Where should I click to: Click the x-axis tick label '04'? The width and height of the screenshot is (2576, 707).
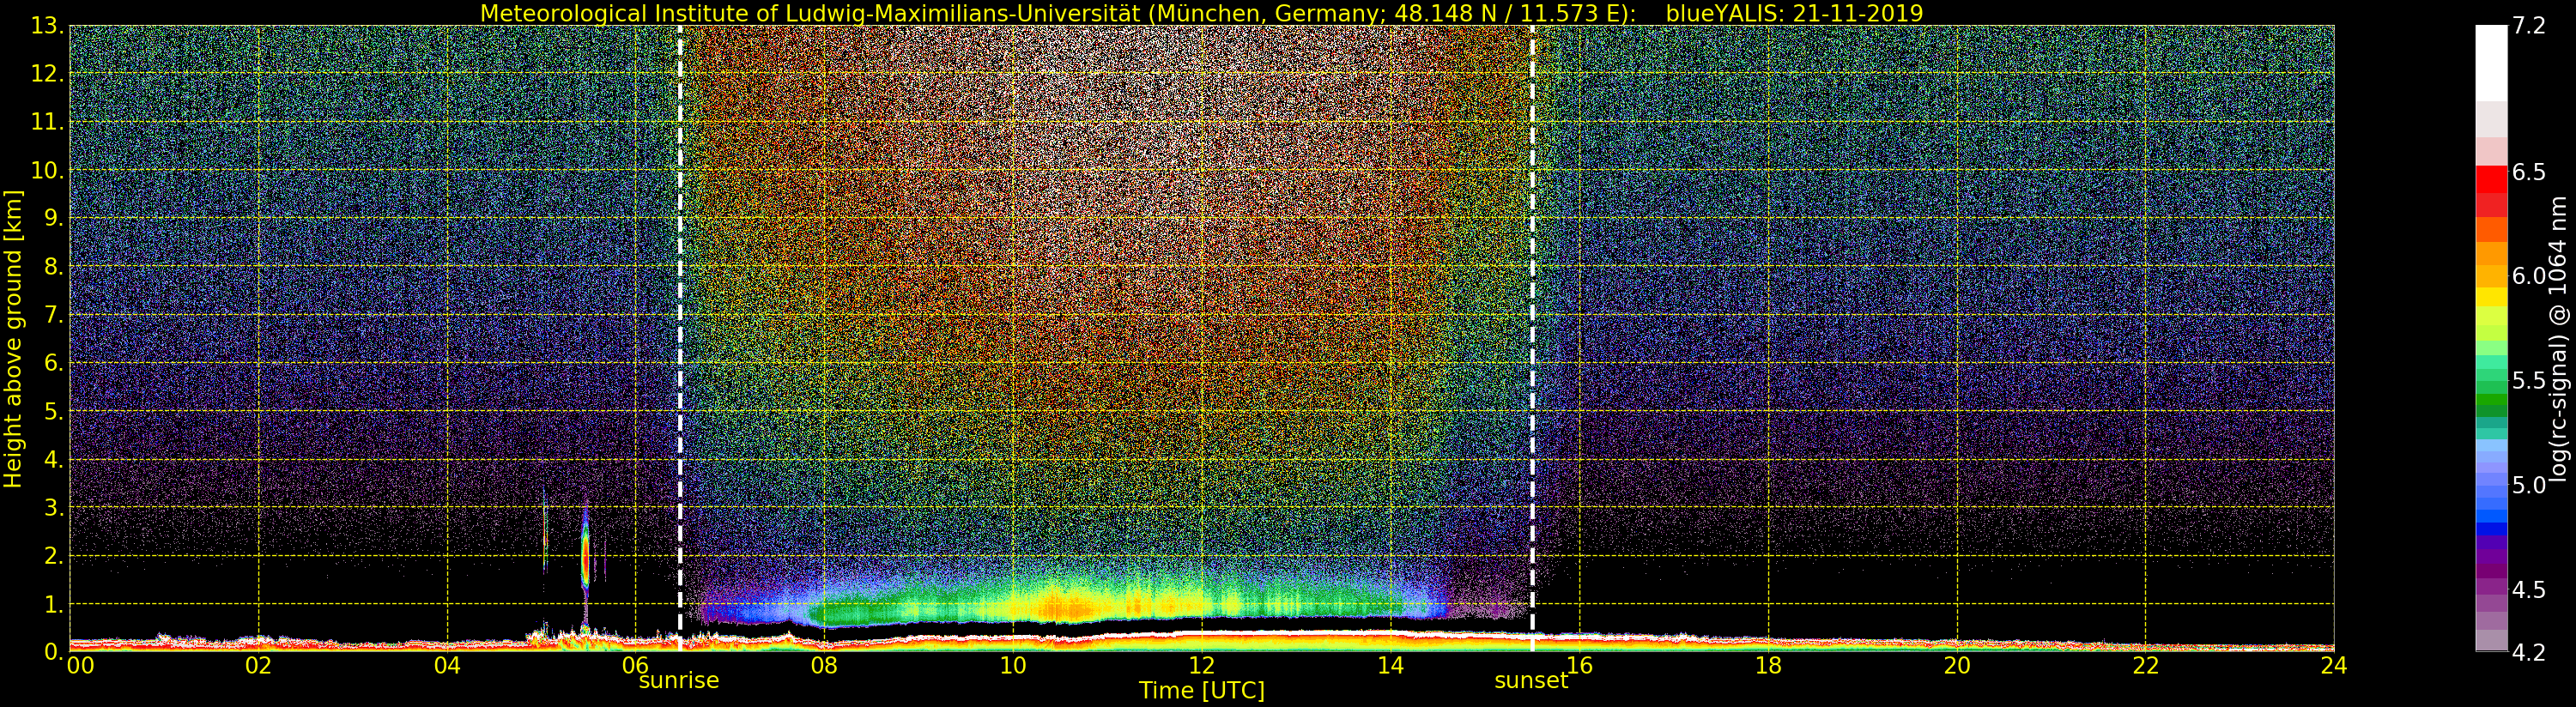447,665
